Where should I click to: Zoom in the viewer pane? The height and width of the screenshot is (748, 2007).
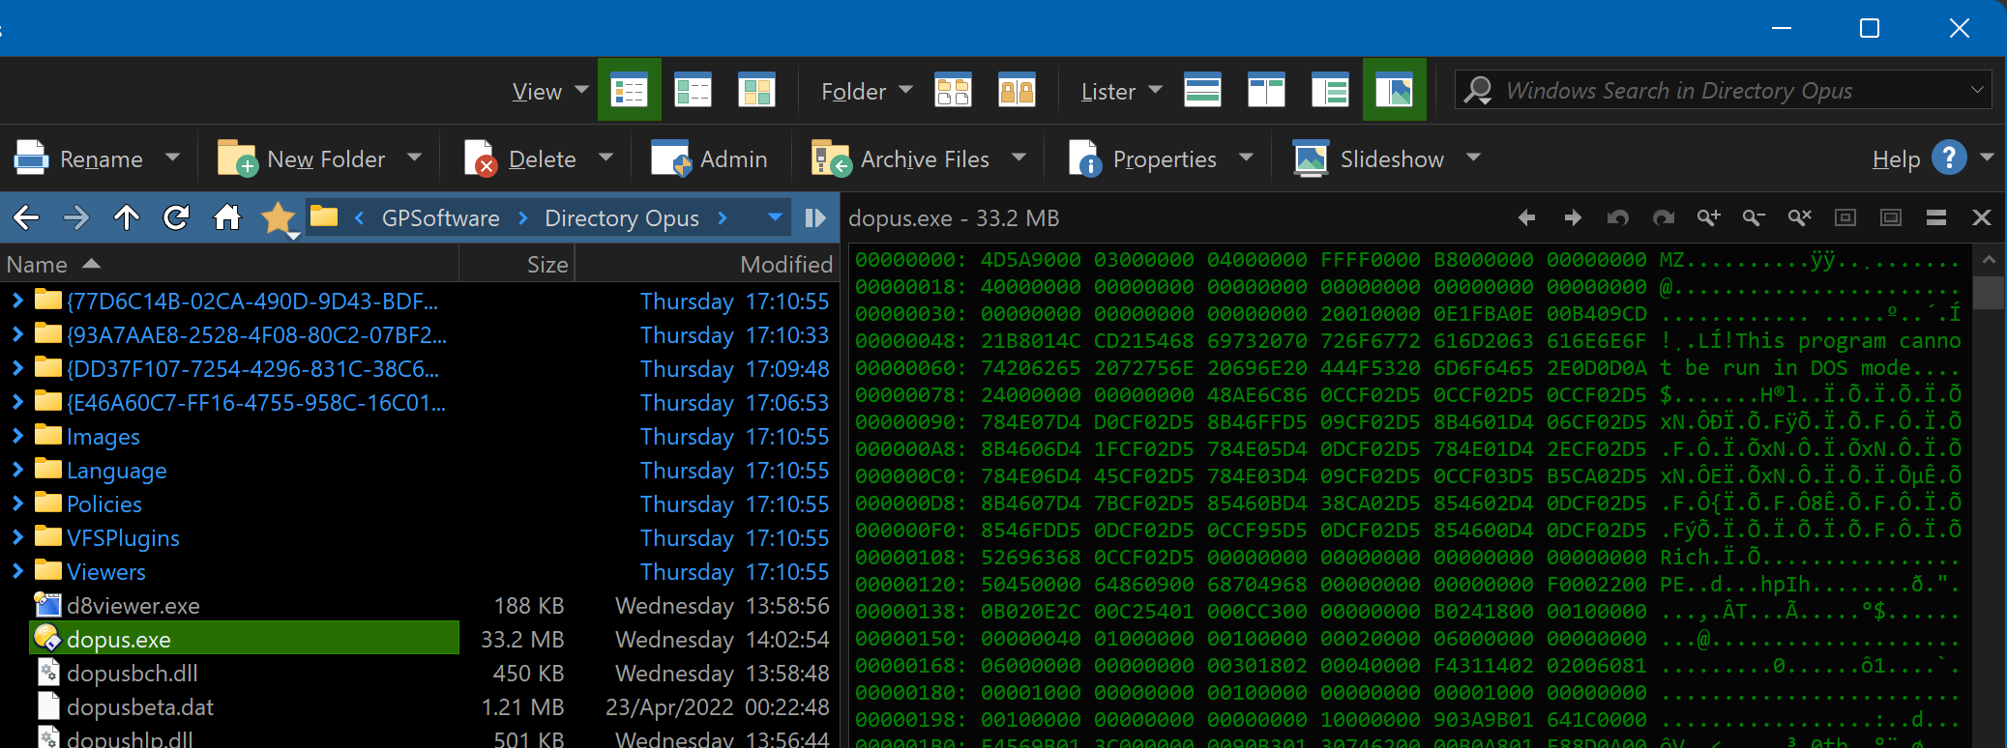point(1708,217)
